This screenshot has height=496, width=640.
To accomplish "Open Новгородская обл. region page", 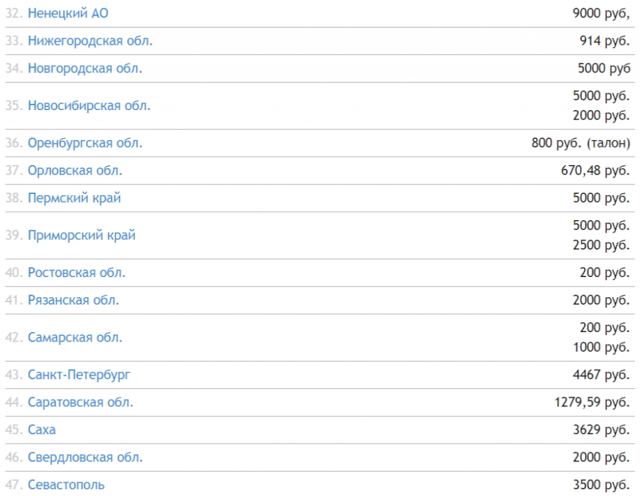I will pos(85,69).
